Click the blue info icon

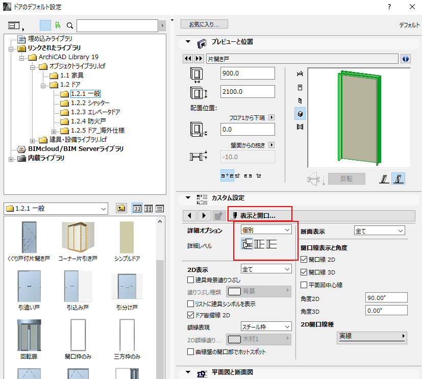(x=406, y=59)
